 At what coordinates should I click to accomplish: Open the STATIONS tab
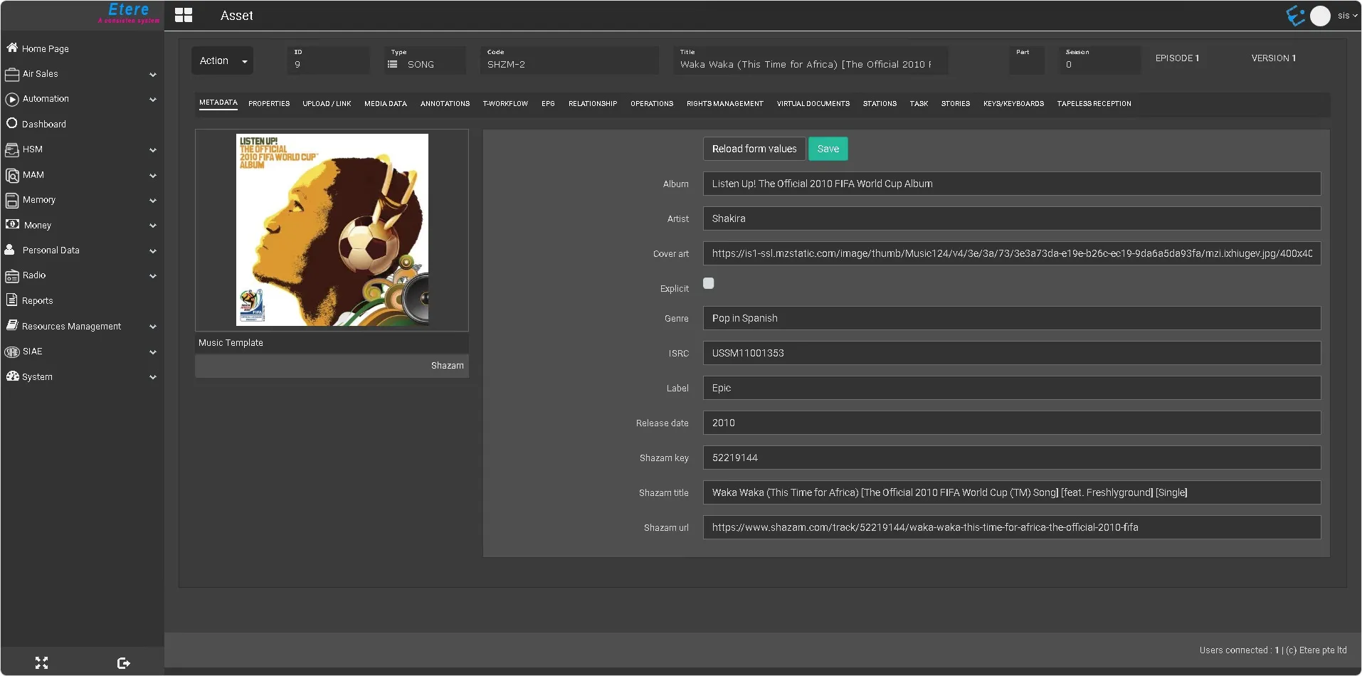pyautogui.click(x=880, y=104)
